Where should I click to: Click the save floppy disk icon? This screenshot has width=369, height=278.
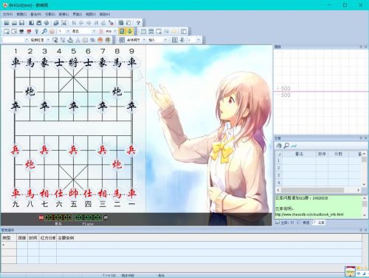(x=21, y=23)
